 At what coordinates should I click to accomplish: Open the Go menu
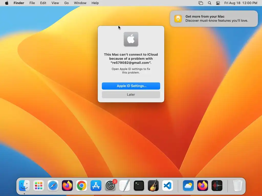(x=67, y=3)
